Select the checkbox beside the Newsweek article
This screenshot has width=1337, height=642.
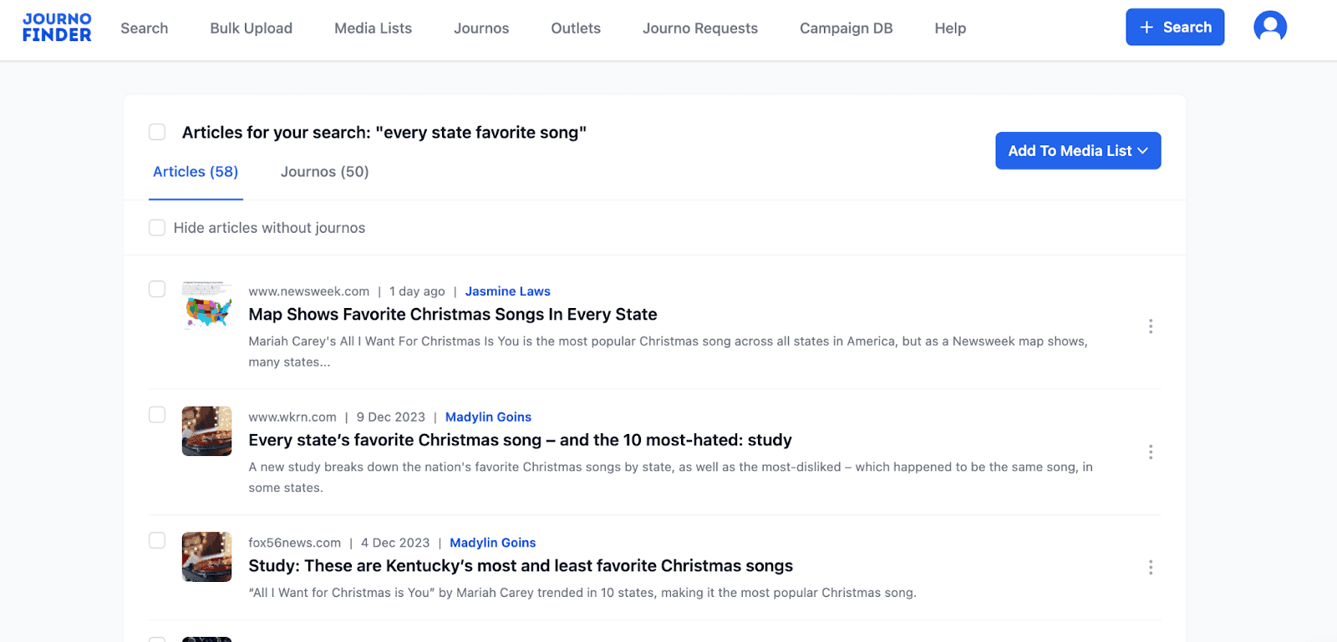156,289
